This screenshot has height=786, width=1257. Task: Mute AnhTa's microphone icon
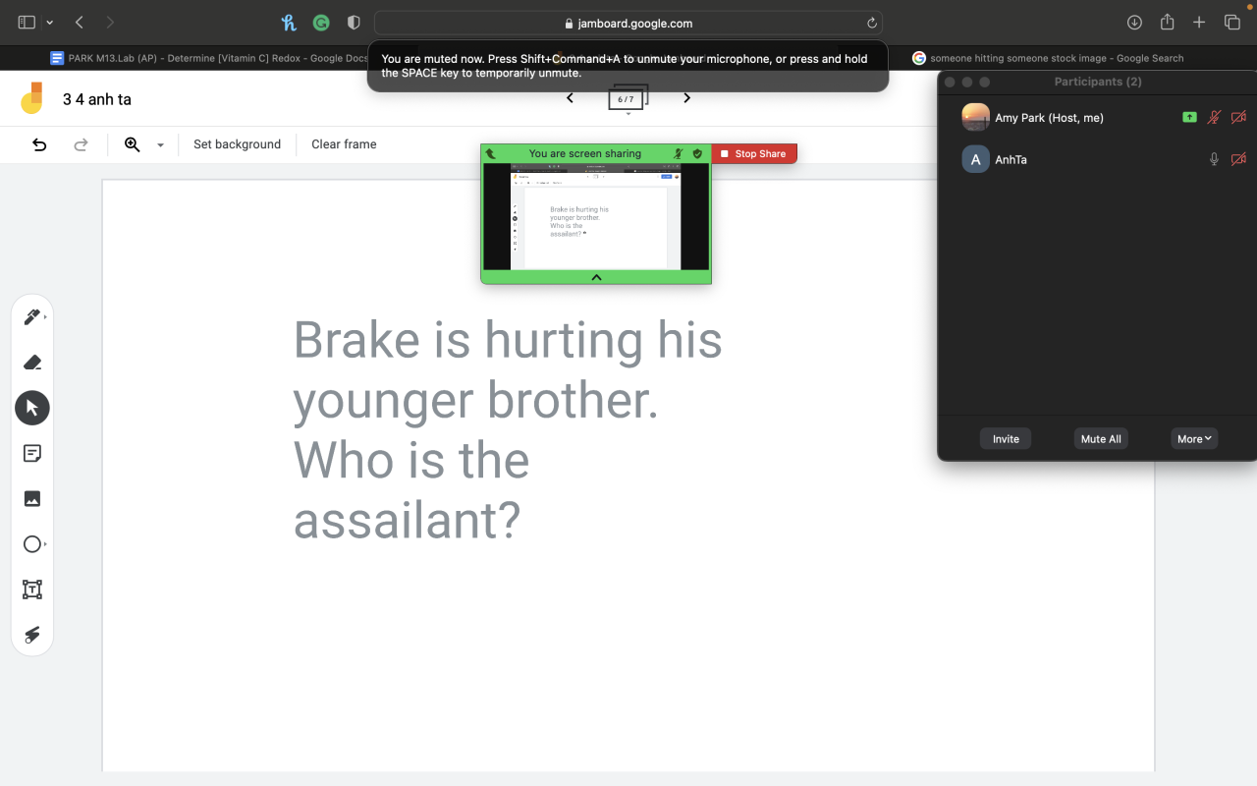tap(1214, 159)
